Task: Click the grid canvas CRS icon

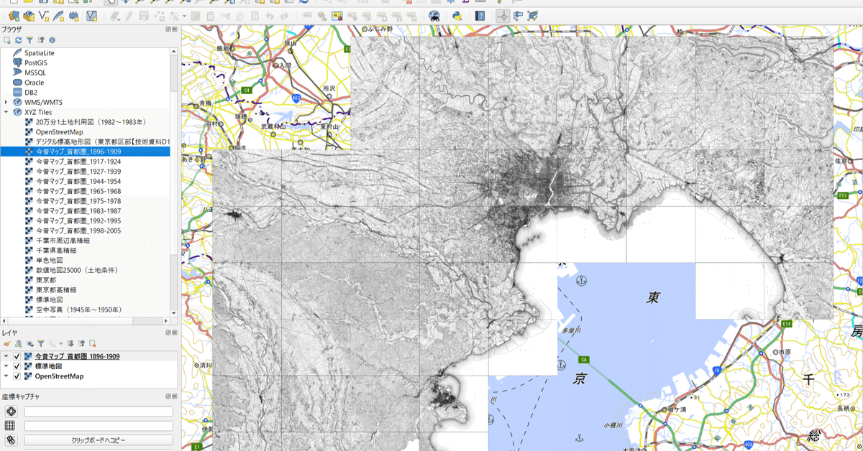Action: pos(10,426)
